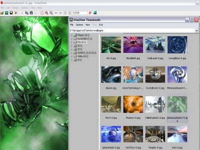Expand the Floppy (A:) drive node

(71, 35)
